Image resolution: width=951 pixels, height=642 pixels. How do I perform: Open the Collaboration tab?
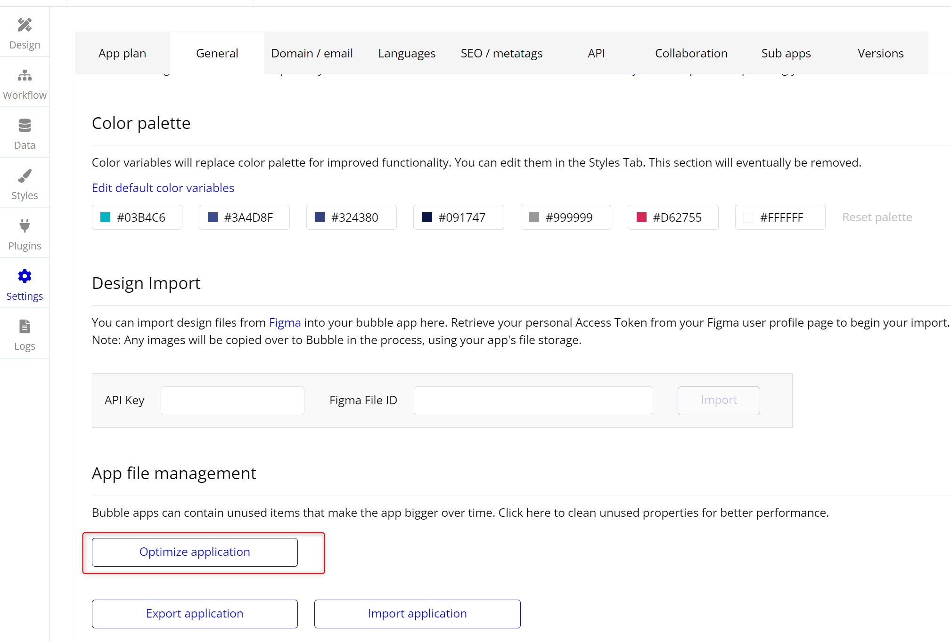point(691,53)
